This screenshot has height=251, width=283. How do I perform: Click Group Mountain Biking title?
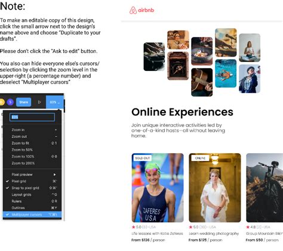click(264, 234)
